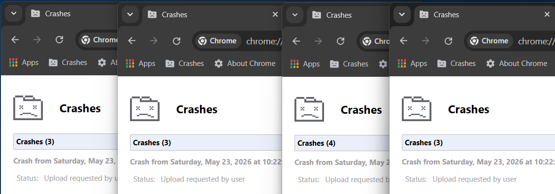
Task: Select the Crashes tab in Crashes (4) window
Action: (x=349, y=15)
